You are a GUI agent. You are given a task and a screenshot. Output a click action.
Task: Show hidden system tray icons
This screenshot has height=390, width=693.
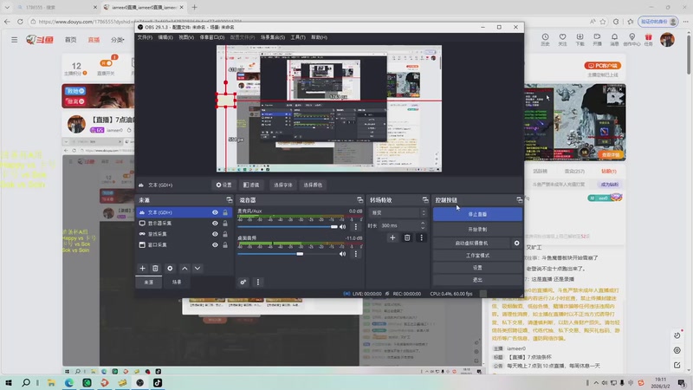point(596,382)
